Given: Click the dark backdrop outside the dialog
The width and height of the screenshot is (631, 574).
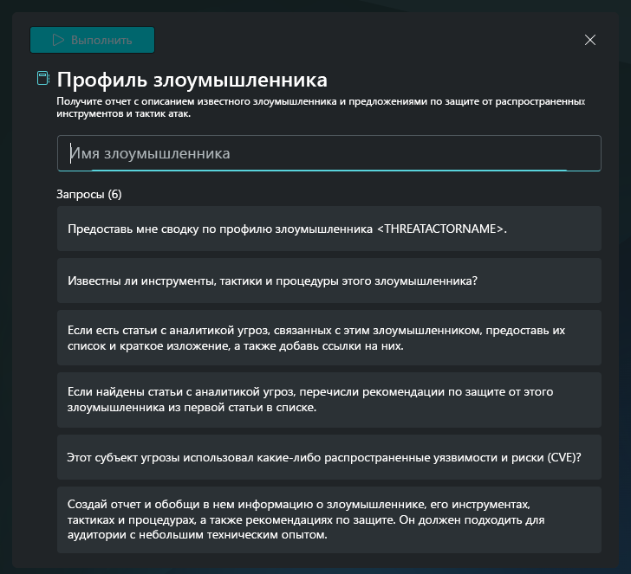Looking at the screenshot, I should pyautogui.click(x=5, y=281).
